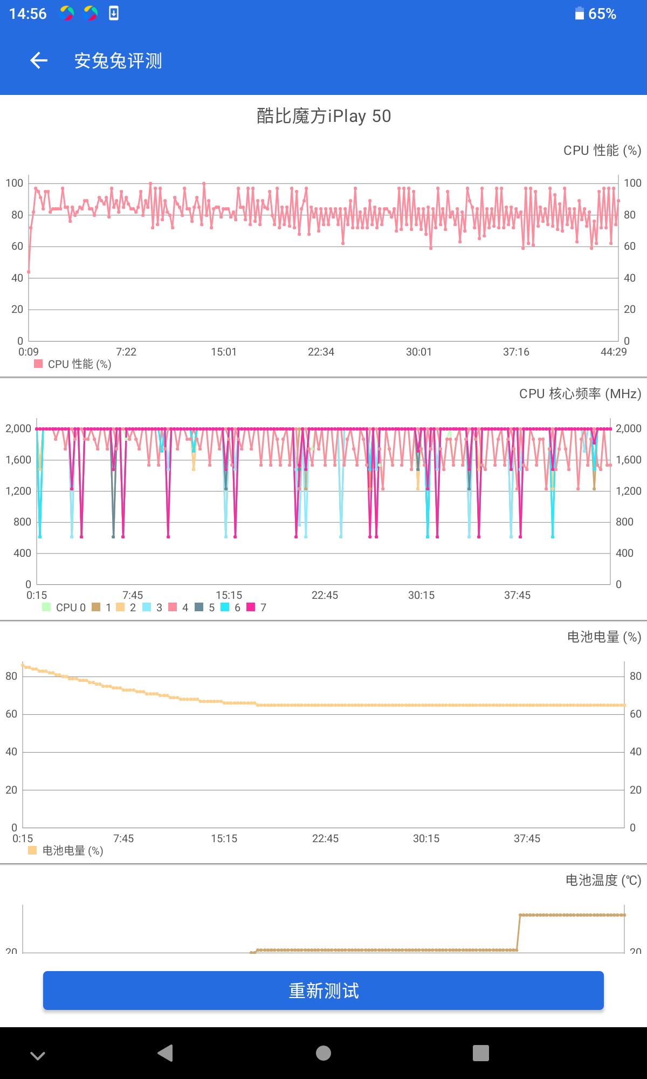Tap the CPU performance line chart
The image size is (647, 1079).
[323, 259]
